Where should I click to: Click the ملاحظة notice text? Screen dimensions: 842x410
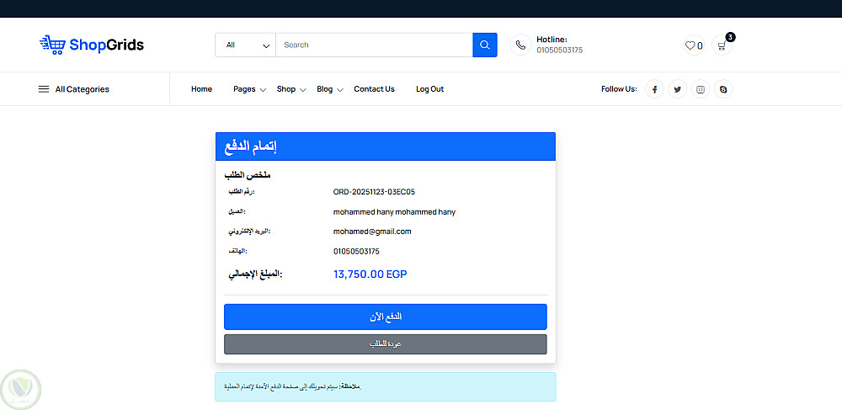(x=293, y=387)
